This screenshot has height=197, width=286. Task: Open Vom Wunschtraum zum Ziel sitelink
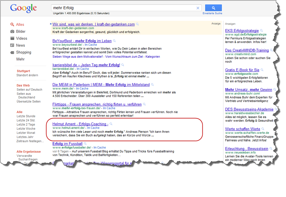point(124,57)
